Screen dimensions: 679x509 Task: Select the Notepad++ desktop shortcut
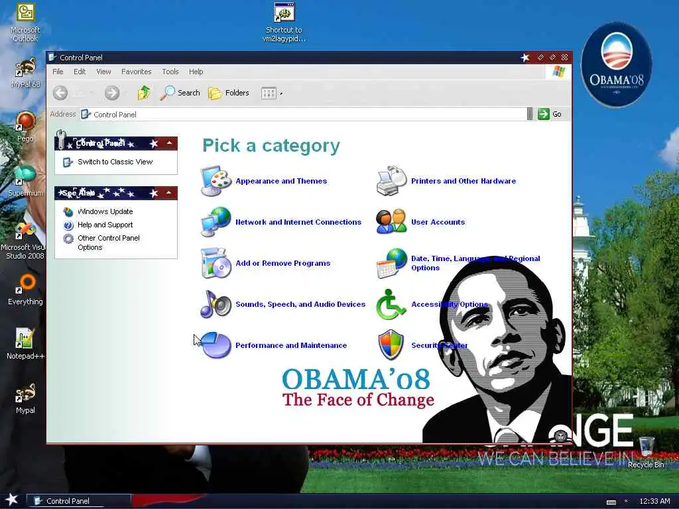(x=25, y=344)
